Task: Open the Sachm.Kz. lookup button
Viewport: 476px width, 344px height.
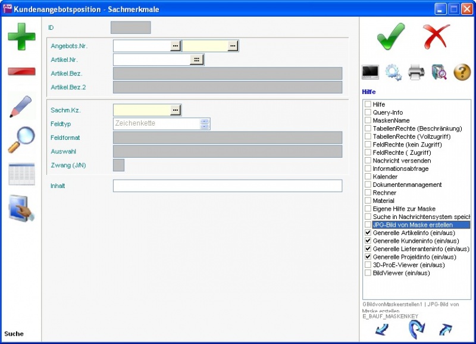Action: (175, 110)
